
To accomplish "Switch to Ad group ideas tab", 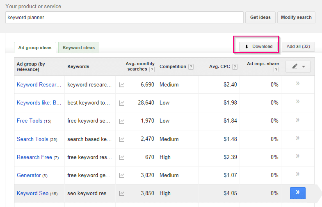I will (35, 48).
